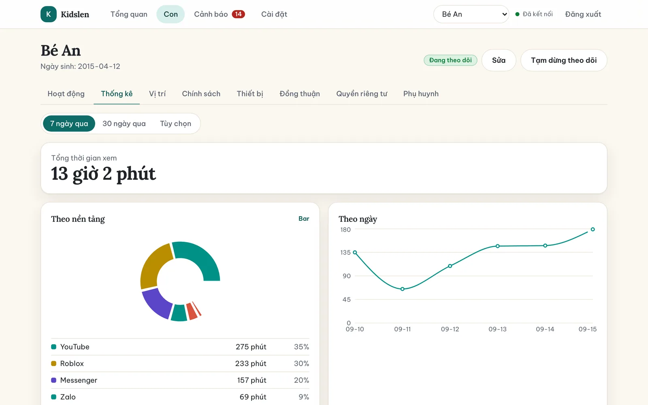Click the 275 phút value
This screenshot has width=648, height=405.
pyautogui.click(x=251, y=347)
